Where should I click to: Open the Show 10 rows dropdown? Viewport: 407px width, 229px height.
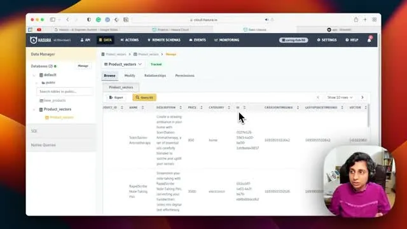coord(340,97)
